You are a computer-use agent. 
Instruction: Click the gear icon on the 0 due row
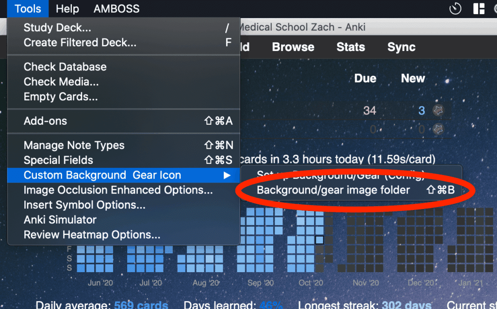438,129
